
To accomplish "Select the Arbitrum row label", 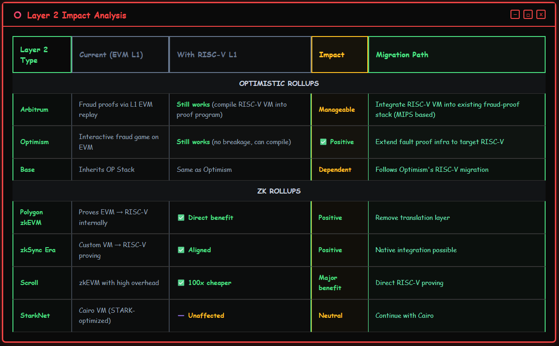I will click(34, 109).
